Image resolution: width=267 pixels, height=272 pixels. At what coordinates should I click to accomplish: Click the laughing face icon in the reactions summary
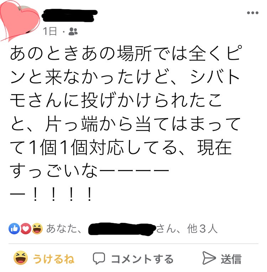point(37,229)
